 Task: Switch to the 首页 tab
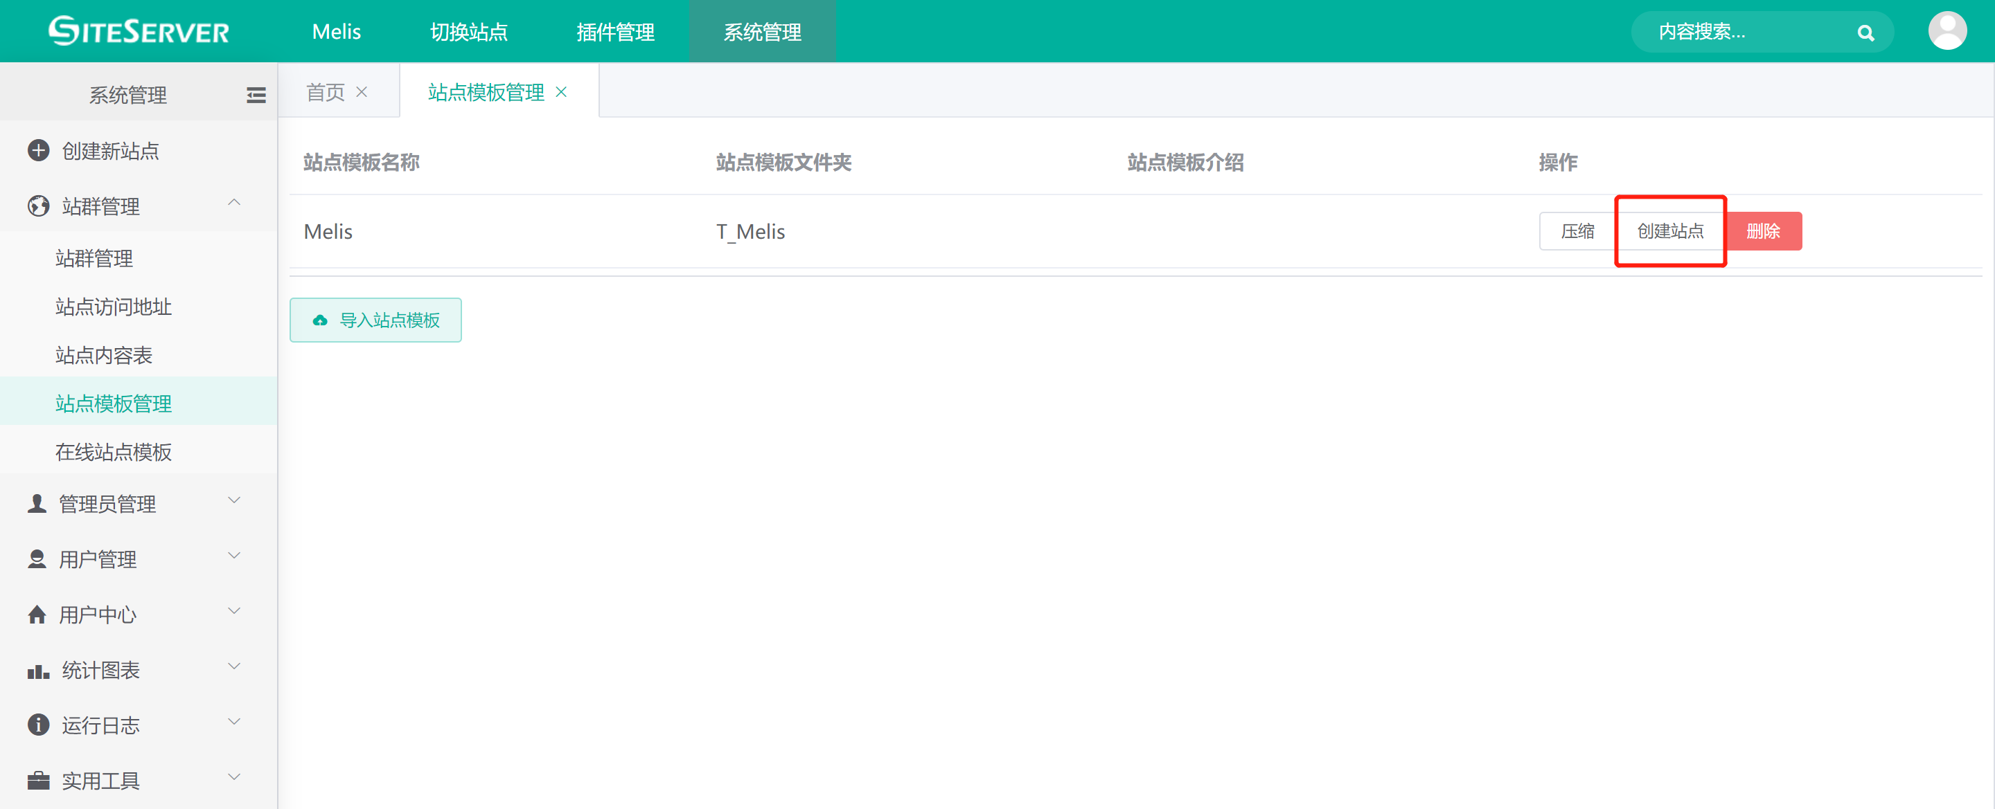pyautogui.click(x=326, y=92)
